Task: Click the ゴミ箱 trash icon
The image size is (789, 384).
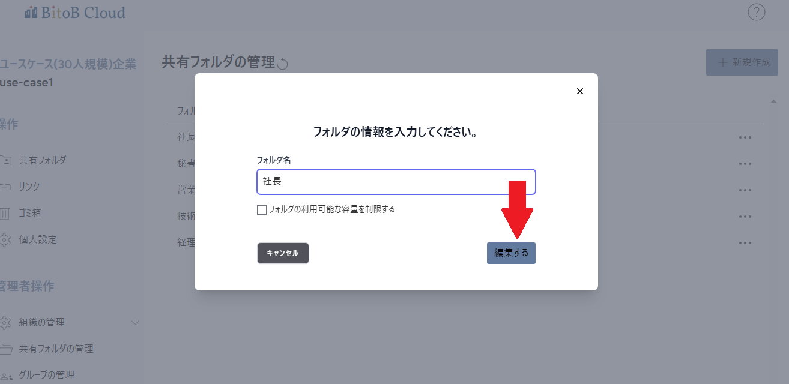Action: pos(5,213)
